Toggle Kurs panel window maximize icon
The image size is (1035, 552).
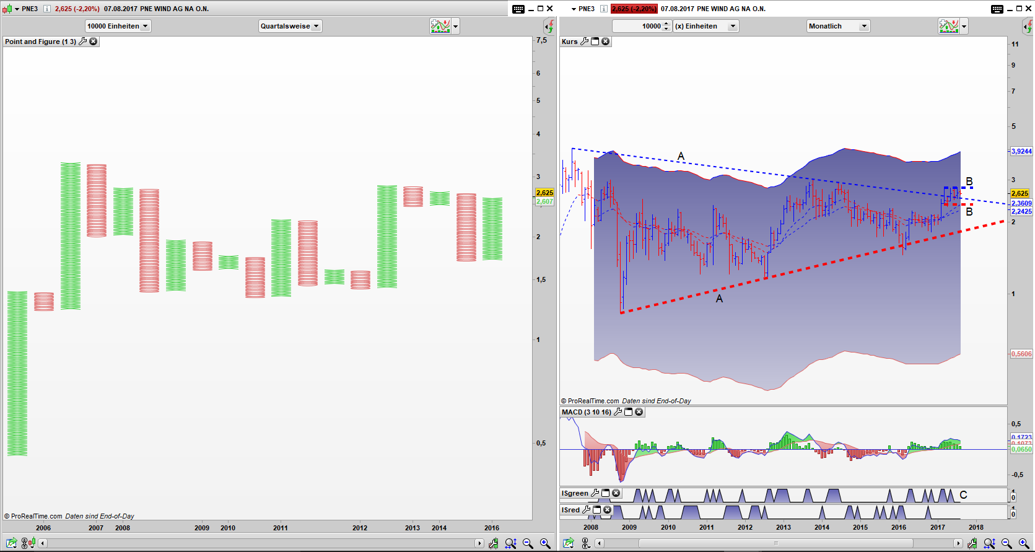[x=595, y=42]
